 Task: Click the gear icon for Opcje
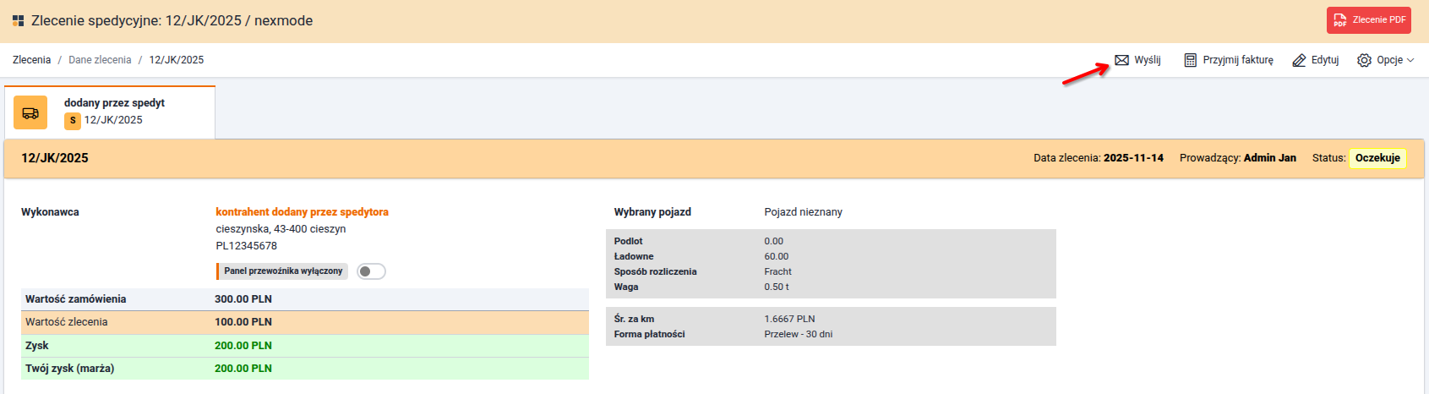[x=1364, y=60]
